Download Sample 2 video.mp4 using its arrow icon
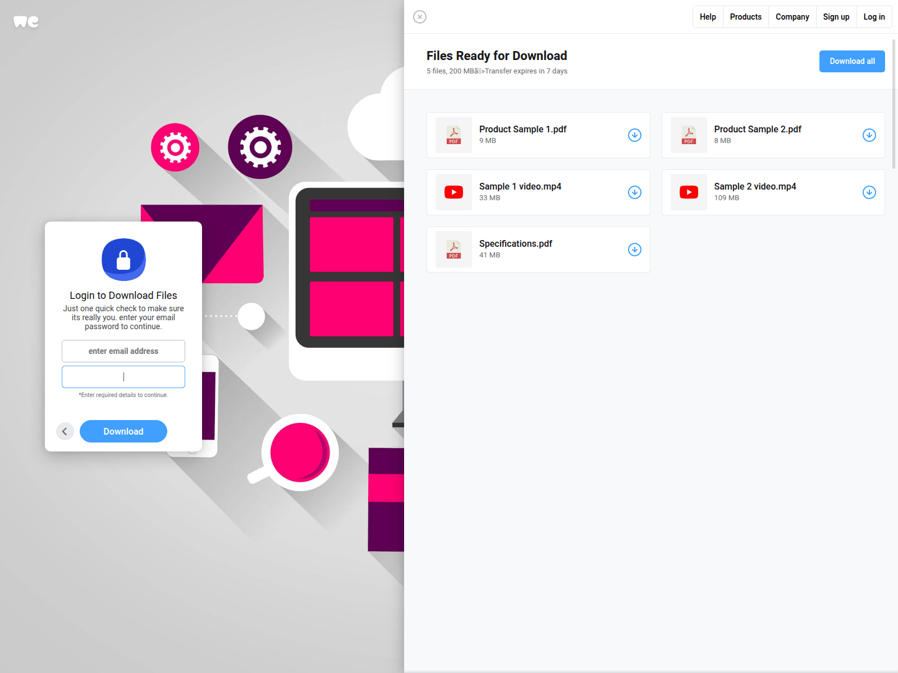This screenshot has width=898, height=673. click(869, 192)
